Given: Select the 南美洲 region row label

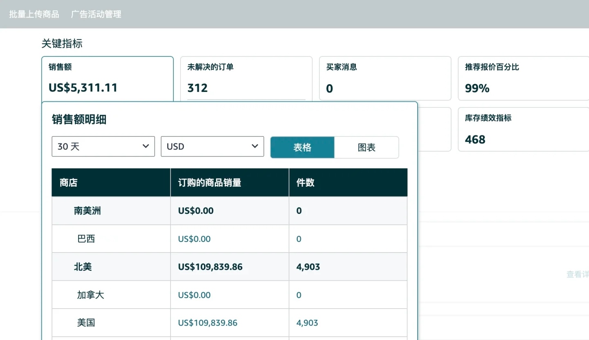Looking at the screenshot, I should click(87, 211).
